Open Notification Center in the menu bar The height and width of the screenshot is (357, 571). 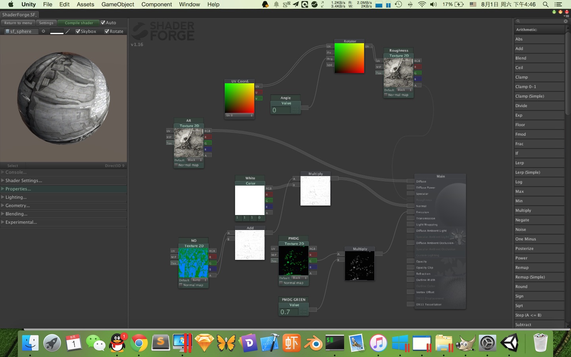558,4
